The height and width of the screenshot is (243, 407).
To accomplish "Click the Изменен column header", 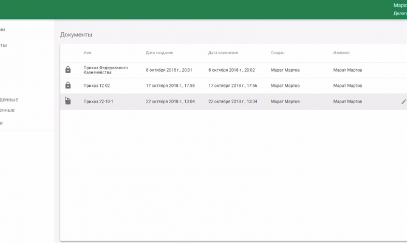I will [x=341, y=53].
